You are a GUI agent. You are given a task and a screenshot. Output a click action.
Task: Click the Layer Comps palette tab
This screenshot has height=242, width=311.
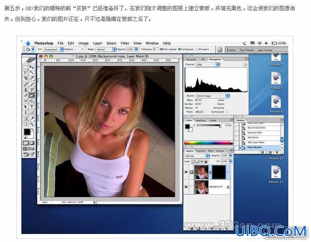click(x=265, y=50)
